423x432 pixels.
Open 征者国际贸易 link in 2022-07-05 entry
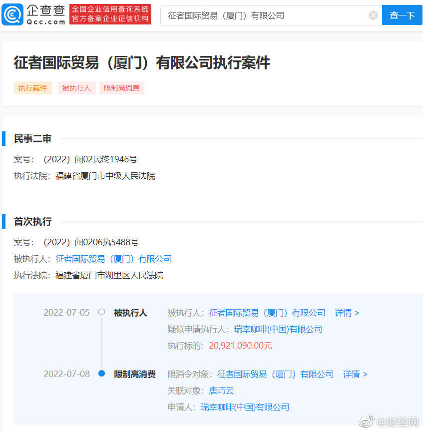pyautogui.click(x=267, y=313)
